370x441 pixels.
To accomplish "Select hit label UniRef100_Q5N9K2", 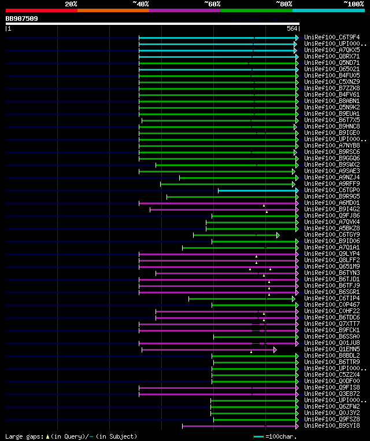I will [x=332, y=108].
